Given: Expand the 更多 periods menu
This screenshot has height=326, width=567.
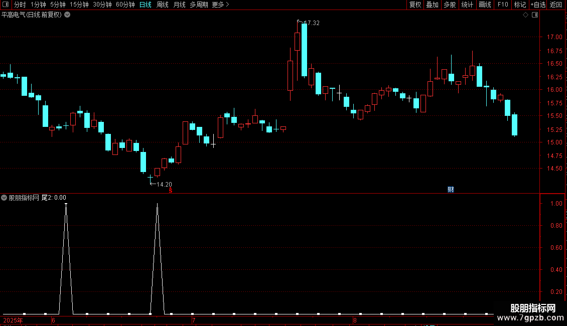Looking at the screenshot, I should click(220, 5).
